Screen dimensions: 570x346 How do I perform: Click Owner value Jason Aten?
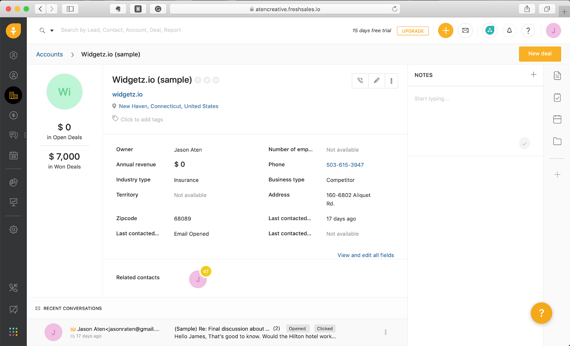[188, 150]
